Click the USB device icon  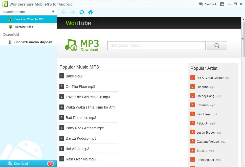click(x=10, y=42)
